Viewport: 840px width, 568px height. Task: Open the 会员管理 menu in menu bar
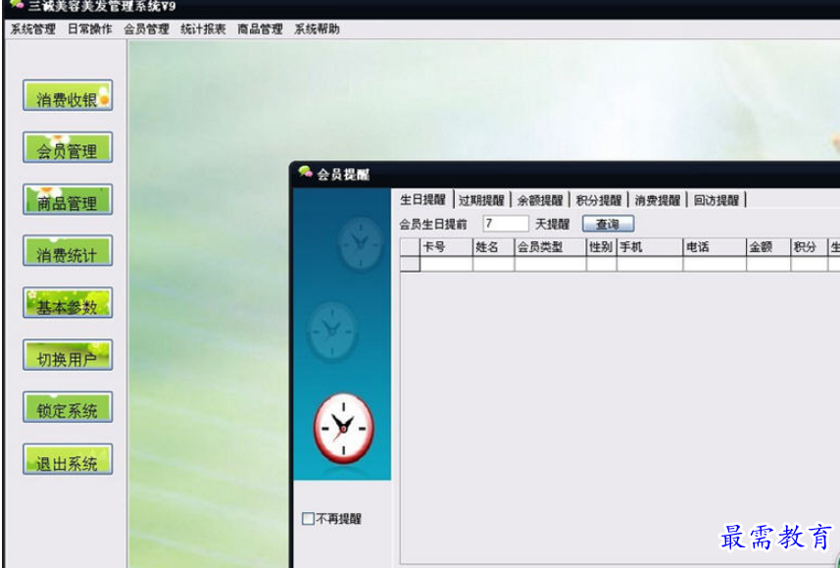pos(147,29)
